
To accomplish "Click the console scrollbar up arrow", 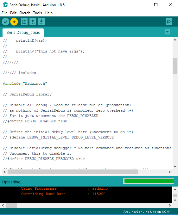I will coord(175,189).
